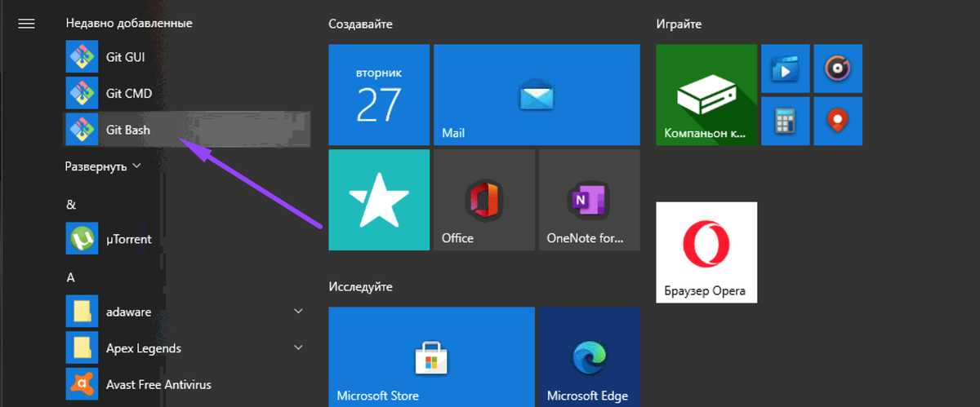Viewport: 980px width, 407px height.
Task: Open the Groove Music small tile
Action: (838, 69)
